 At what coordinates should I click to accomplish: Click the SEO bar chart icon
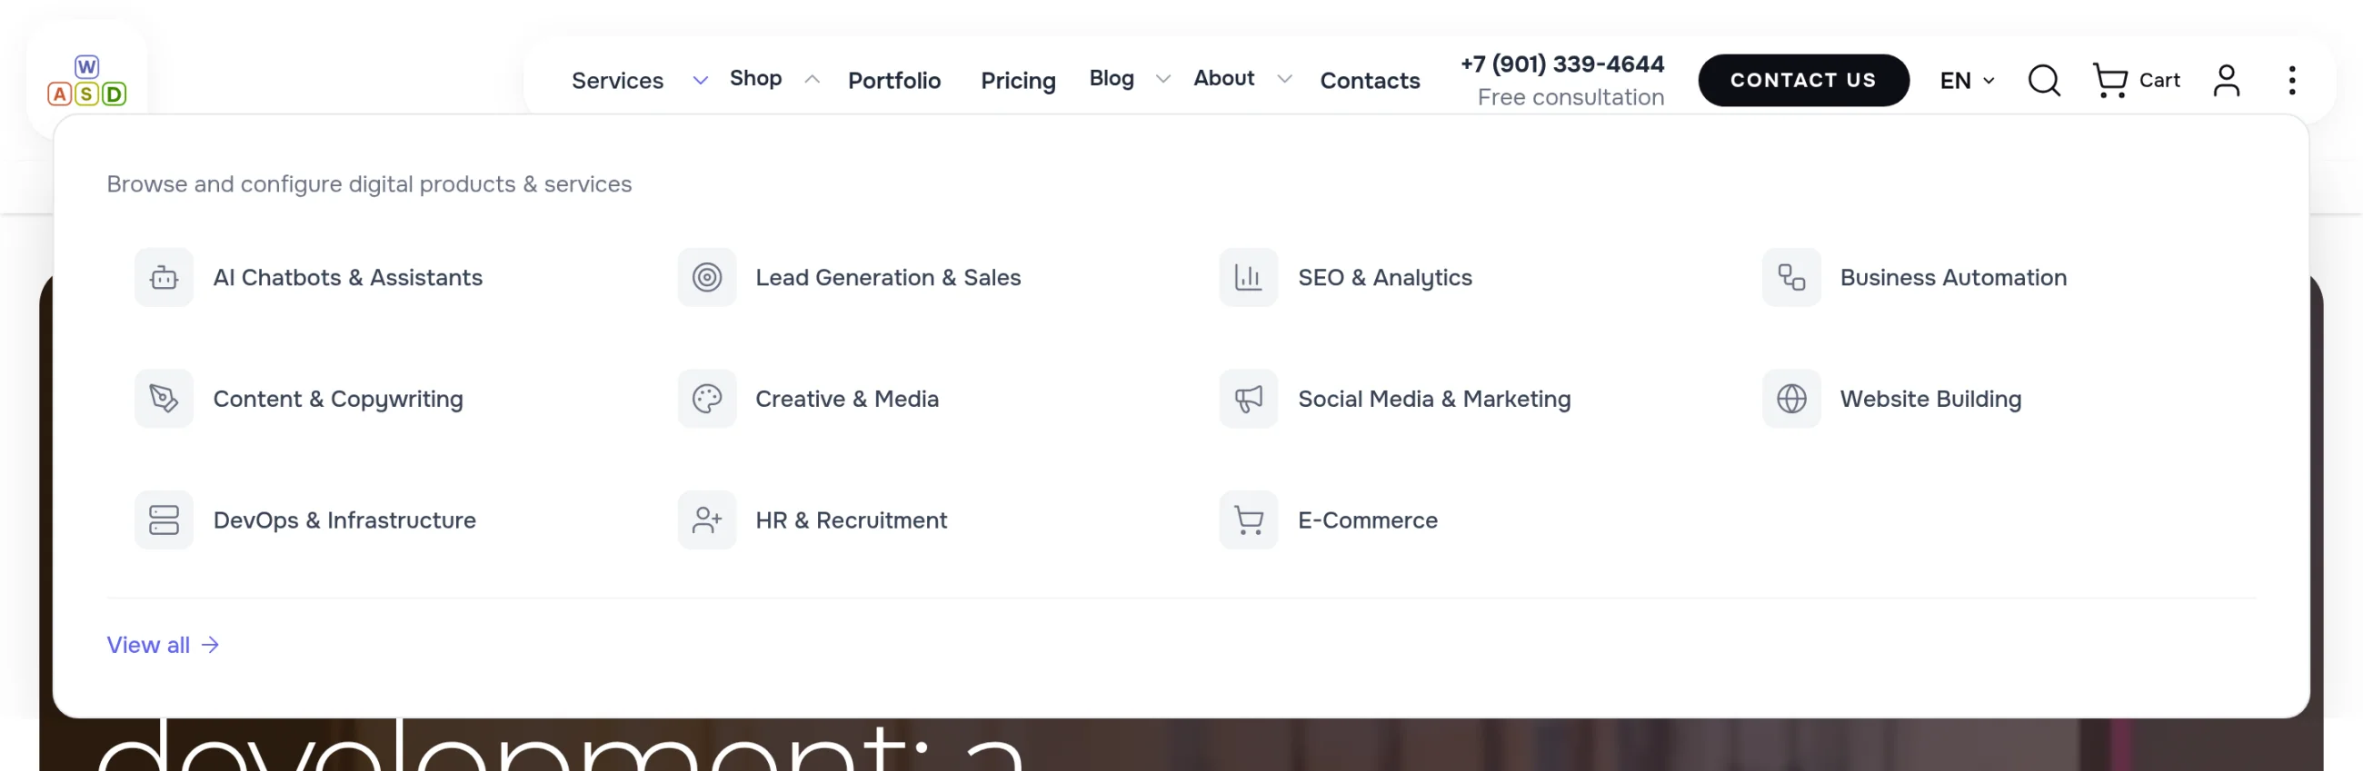(x=1249, y=278)
